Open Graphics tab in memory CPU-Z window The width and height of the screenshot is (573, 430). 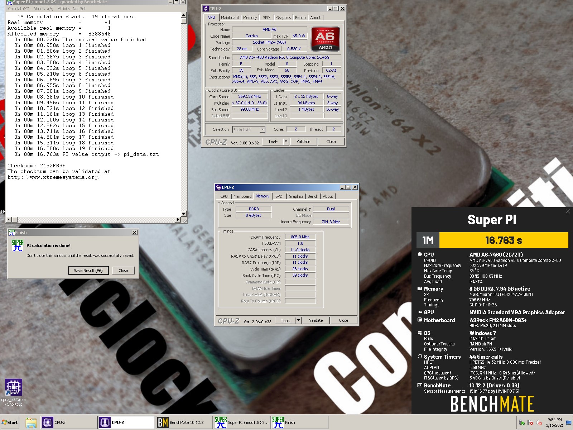(296, 196)
